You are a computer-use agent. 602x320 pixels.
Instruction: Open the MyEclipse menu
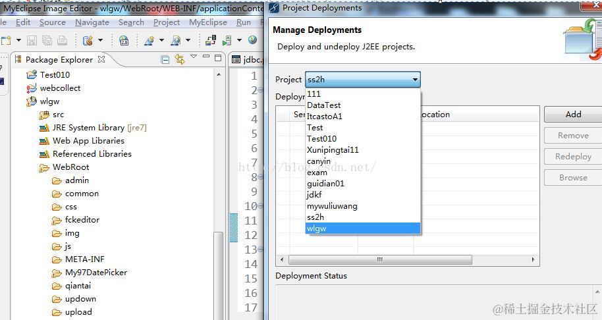pos(208,22)
